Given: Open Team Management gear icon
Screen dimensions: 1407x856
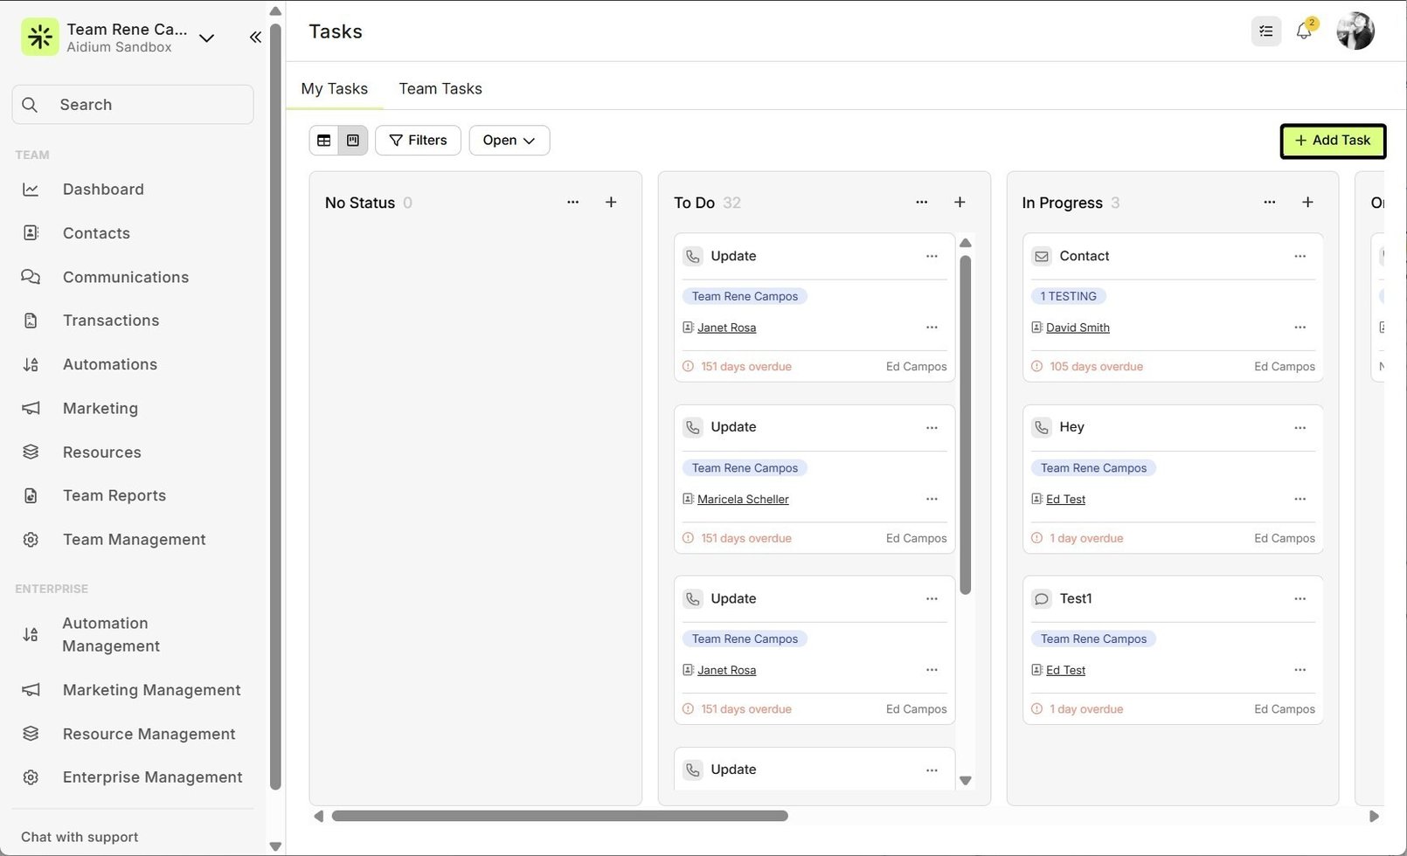Looking at the screenshot, I should coord(31,540).
